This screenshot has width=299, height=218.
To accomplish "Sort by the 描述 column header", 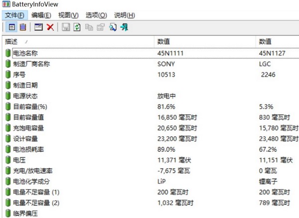I will click(x=78, y=41).
